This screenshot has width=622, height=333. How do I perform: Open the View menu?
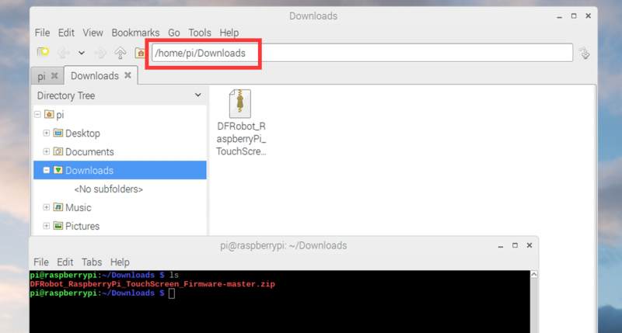[x=93, y=33]
